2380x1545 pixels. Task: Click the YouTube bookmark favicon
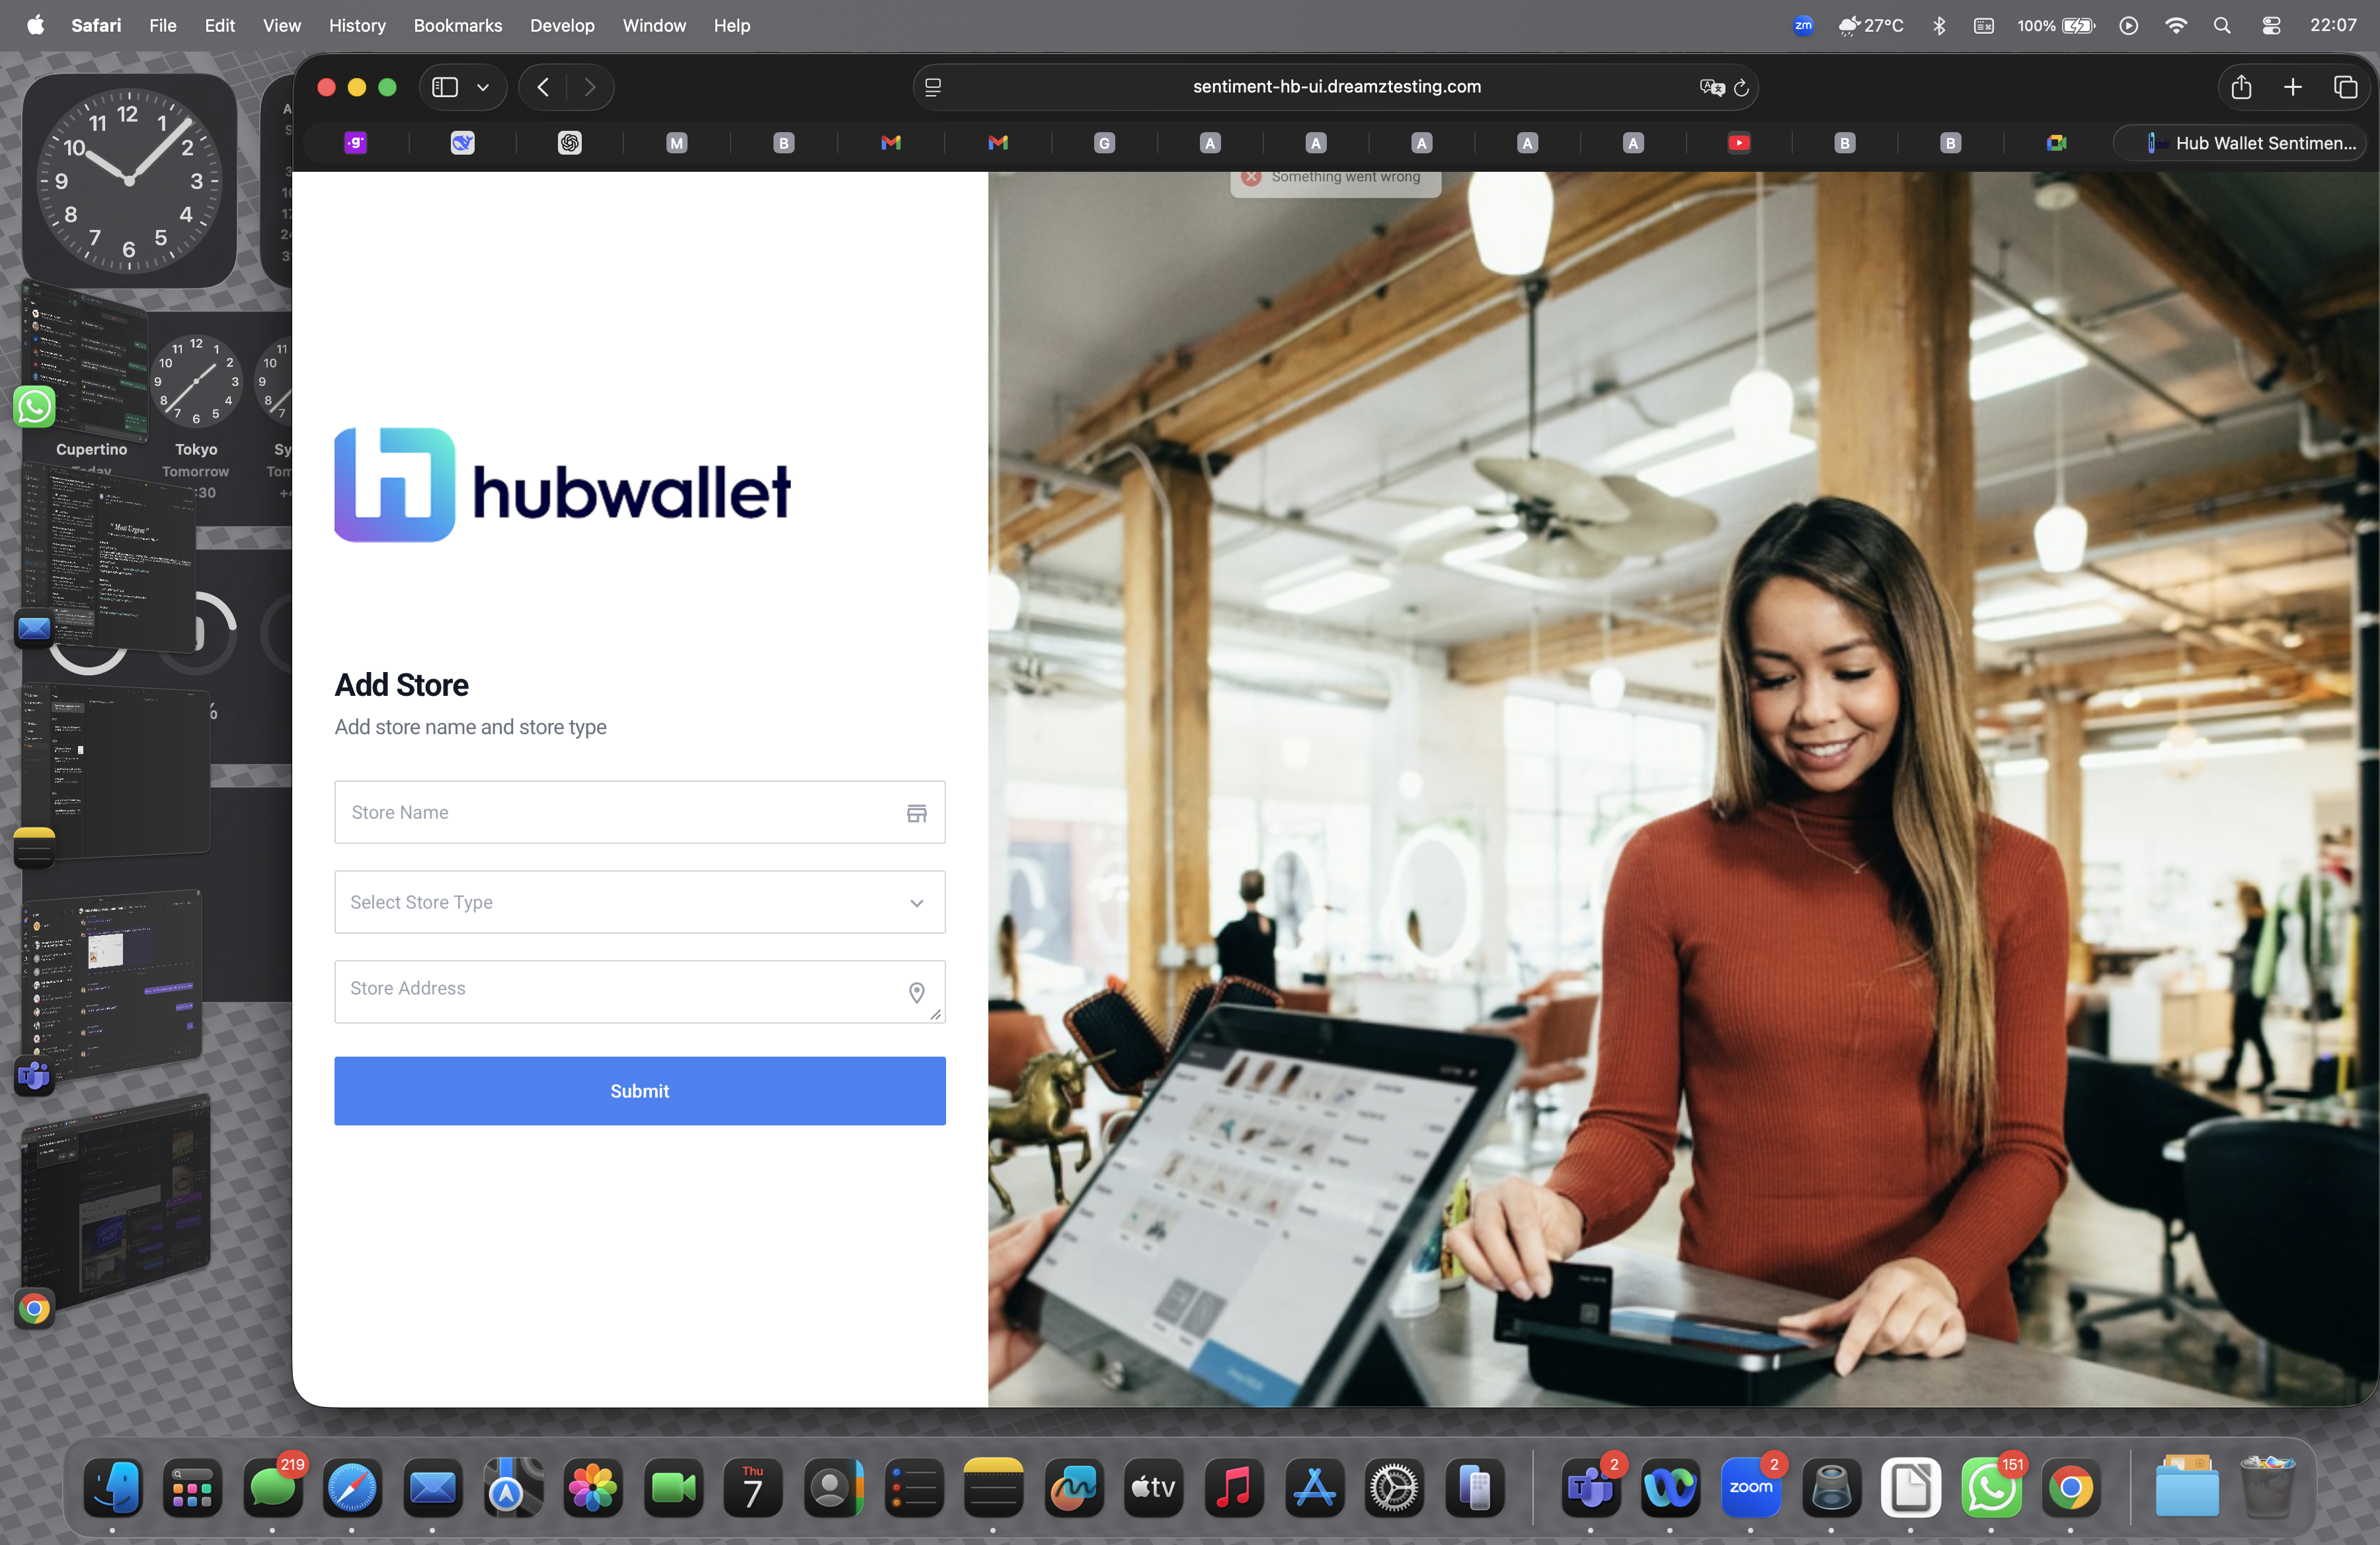coord(1739,143)
